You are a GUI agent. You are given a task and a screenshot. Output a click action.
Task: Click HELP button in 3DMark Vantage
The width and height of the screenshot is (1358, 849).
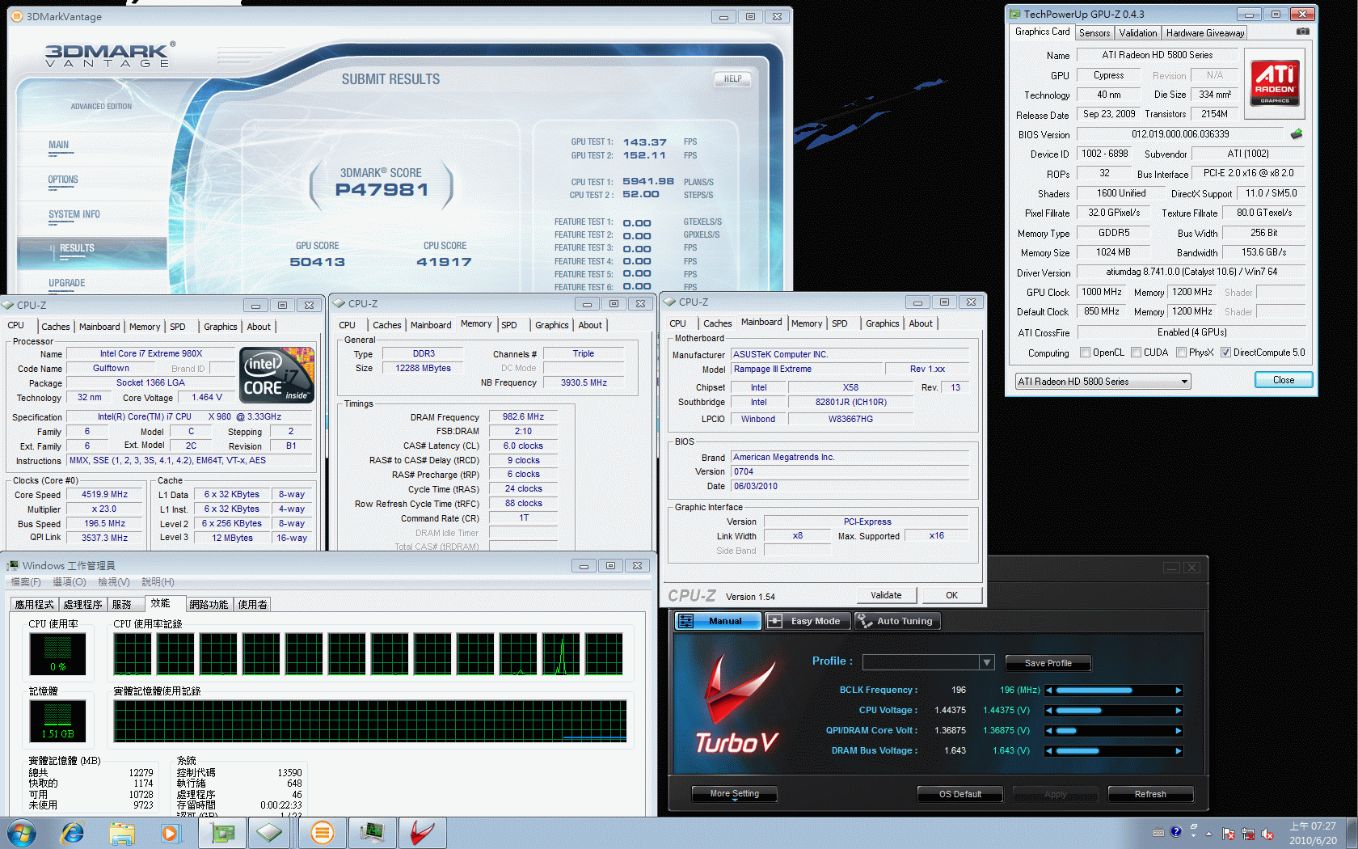pyautogui.click(x=733, y=78)
